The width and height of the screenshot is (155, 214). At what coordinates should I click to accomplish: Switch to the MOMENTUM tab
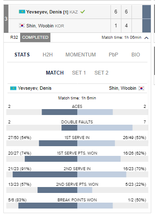(x=81, y=55)
